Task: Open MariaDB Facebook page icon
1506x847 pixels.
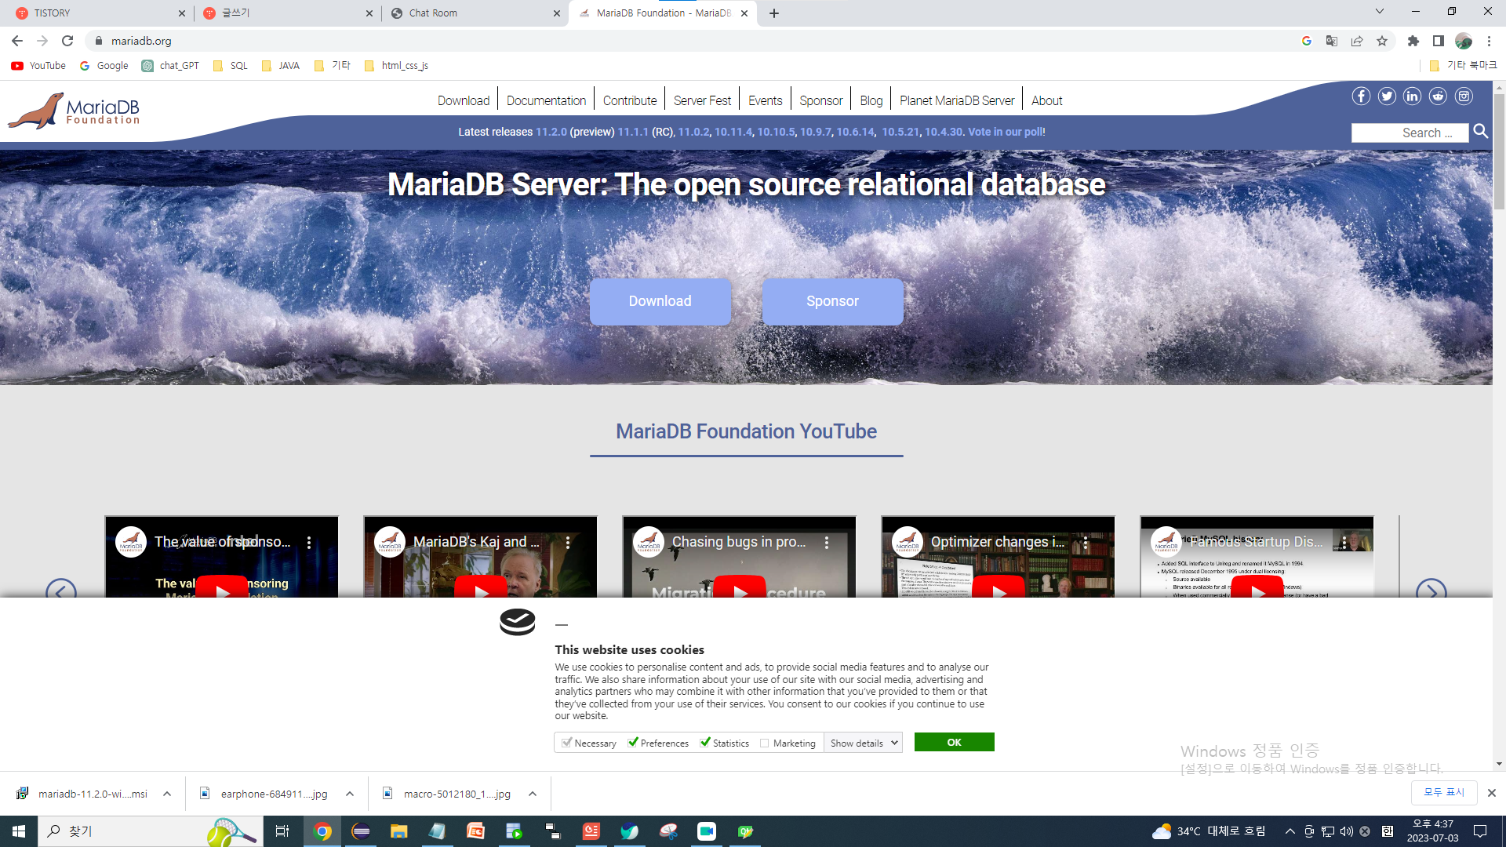Action: pyautogui.click(x=1361, y=96)
